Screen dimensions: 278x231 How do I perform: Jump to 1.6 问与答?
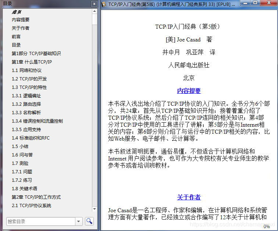22,155
